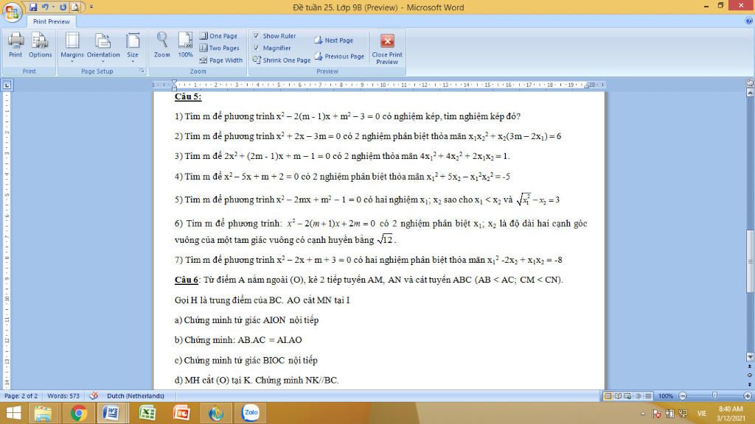The width and height of the screenshot is (755, 424).
Task: Go to Previous Page
Action: [x=339, y=56]
